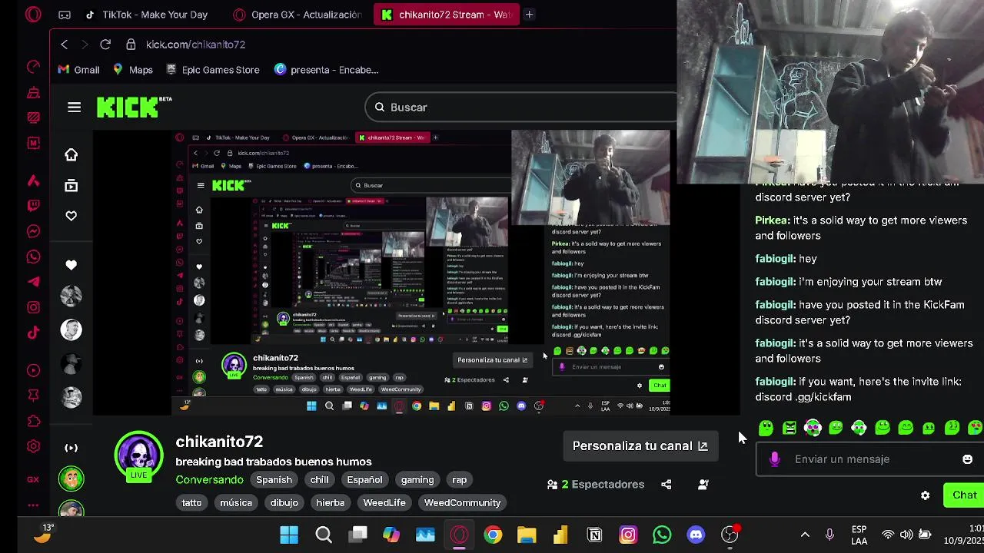Open the presenta - Encabe... bookmark
Viewport: 984px width, 553px height.
point(326,70)
